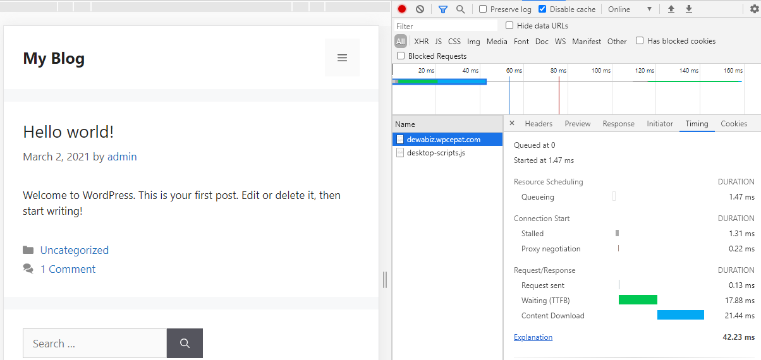This screenshot has height=360, width=761.
Task: Click the export HAR download arrow icon
Action: click(x=689, y=9)
